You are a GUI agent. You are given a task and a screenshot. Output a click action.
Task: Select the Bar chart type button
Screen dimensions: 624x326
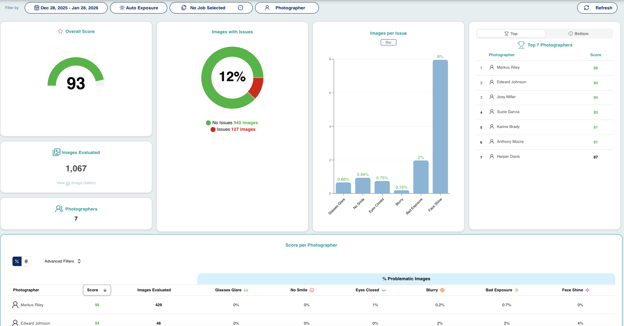click(x=388, y=42)
